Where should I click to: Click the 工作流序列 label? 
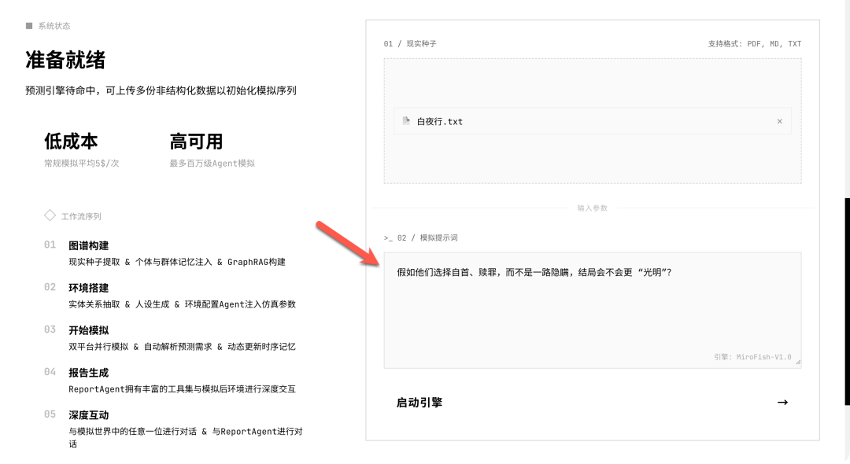[81, 216]
